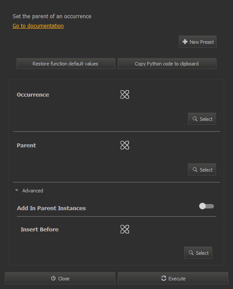This screenshot has width=233, height=289.
Task: Click the Advanced section label
Action: tap(32, 191)
